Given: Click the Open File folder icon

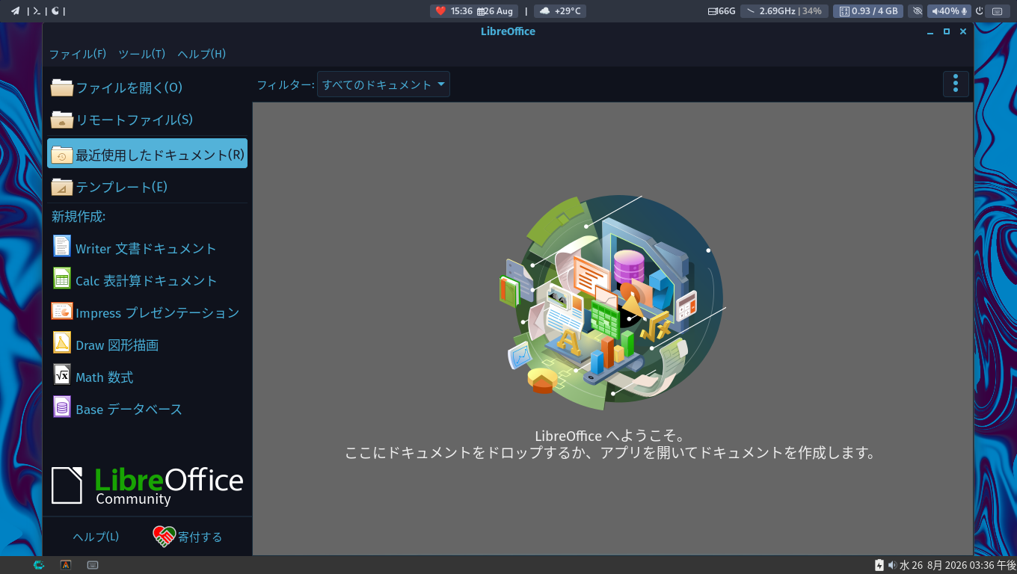Looking at the screenshot, I should tap(62, 87).
